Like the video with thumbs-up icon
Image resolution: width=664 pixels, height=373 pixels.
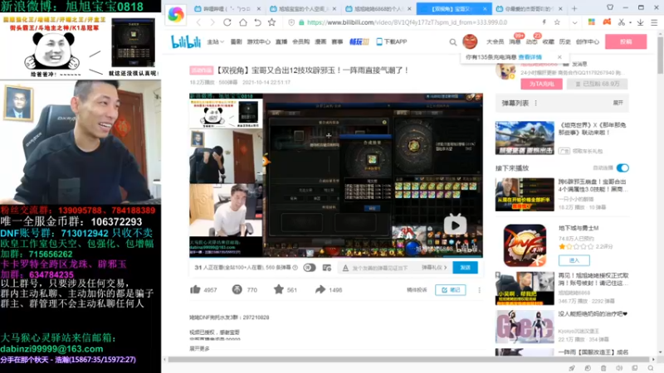[x=195, y=289]
